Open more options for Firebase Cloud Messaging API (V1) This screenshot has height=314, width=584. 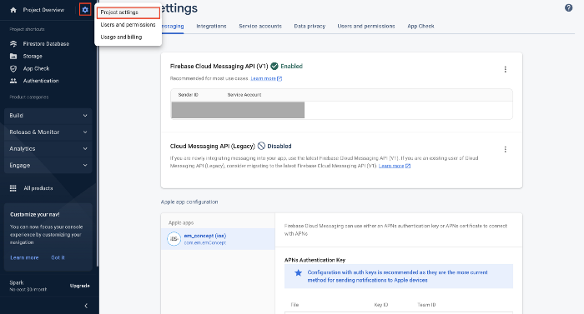pos(505,69)
